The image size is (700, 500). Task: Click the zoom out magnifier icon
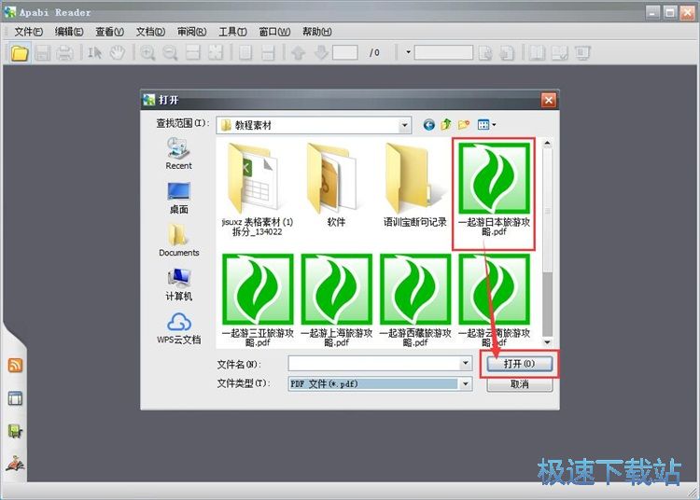pos(170,52)
